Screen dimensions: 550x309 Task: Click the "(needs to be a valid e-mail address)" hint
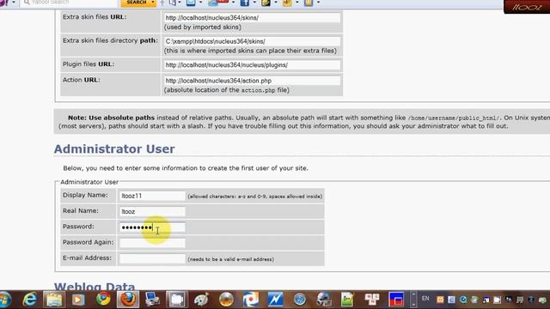tap(231, 259)
